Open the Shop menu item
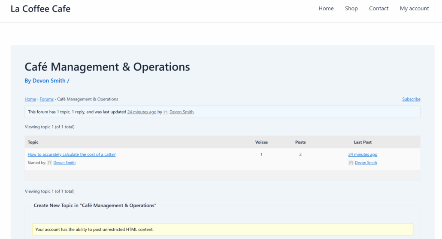Viewport: 442px width, 239px height. [351, 9]
